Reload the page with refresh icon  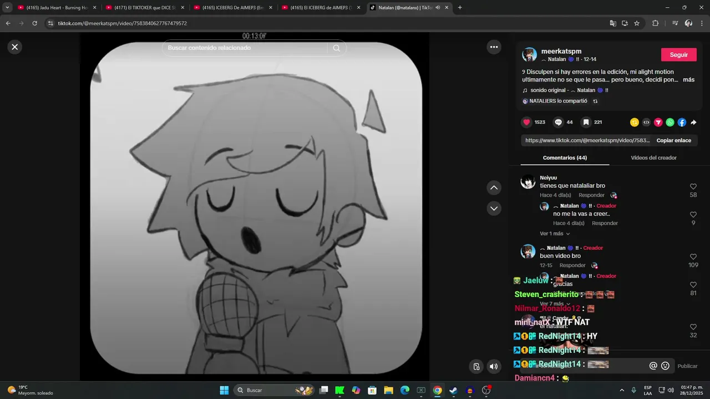point(34,23)
